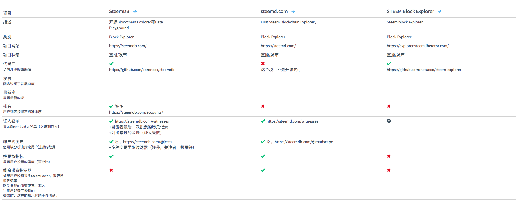Click the 描述 row label
This screenshot has width=519, height=204.
pyautogui.click(x=7, y=22)
